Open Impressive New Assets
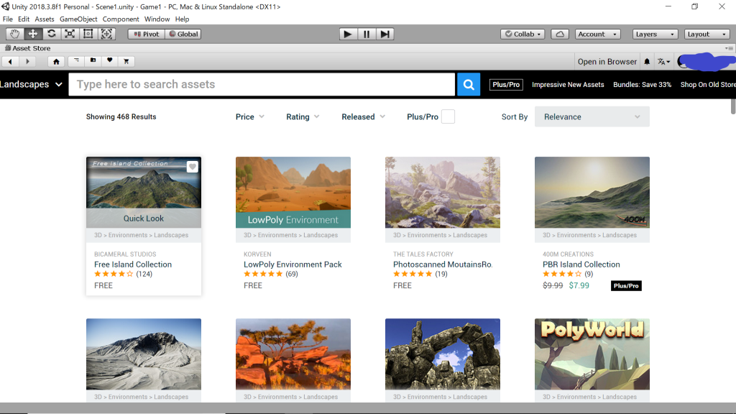The image size is (736, 414). (568, 85)
